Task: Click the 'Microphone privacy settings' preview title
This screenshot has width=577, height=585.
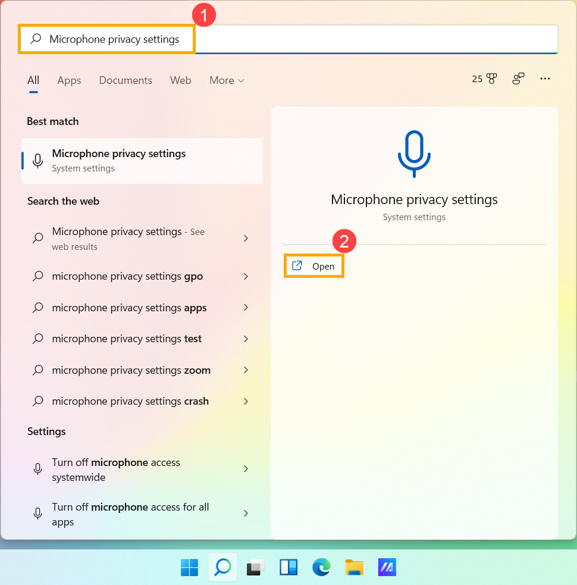Action: coord(414,199)
